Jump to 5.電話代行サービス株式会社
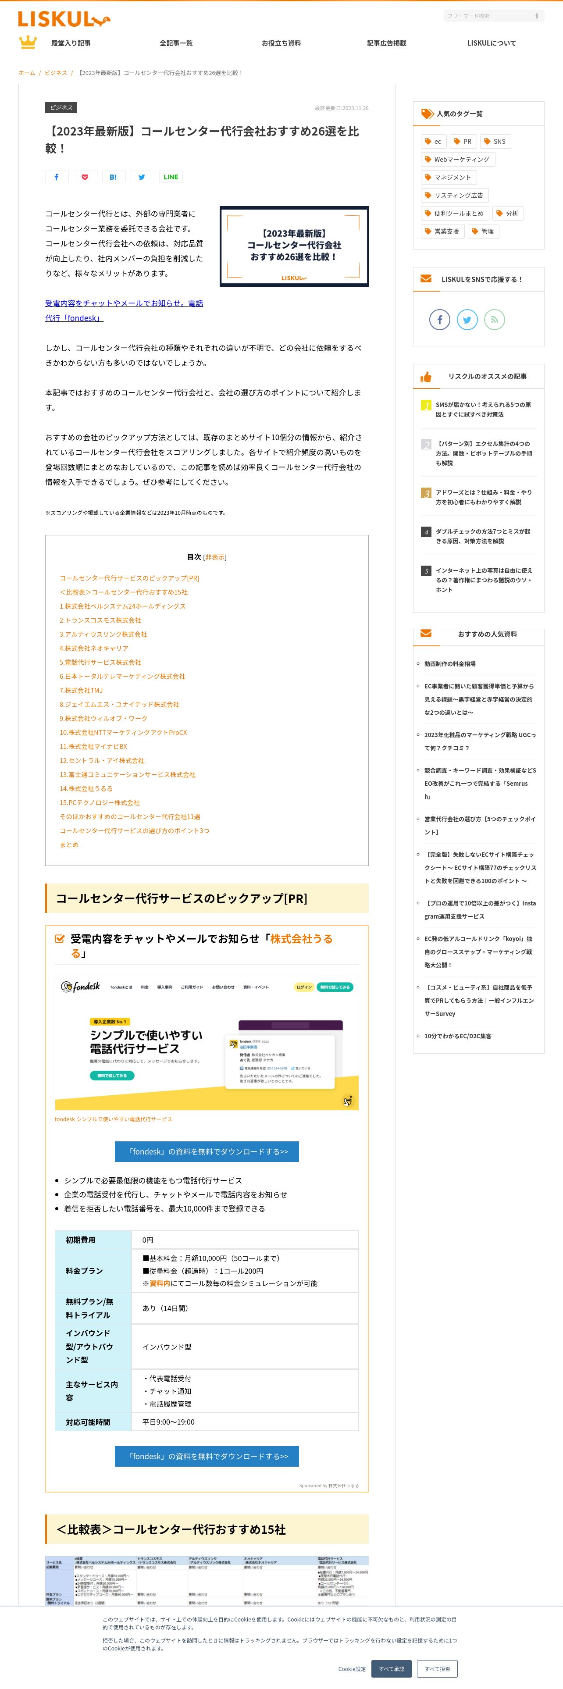The height and width of the screenshot is (1689, 563). point(100,662)
